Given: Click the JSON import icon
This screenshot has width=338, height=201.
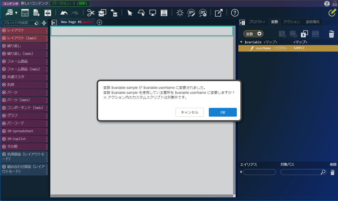Looking at the screenshot, I should coord(315,34).
